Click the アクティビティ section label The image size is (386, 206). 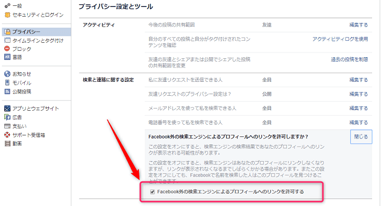[99, 25]
